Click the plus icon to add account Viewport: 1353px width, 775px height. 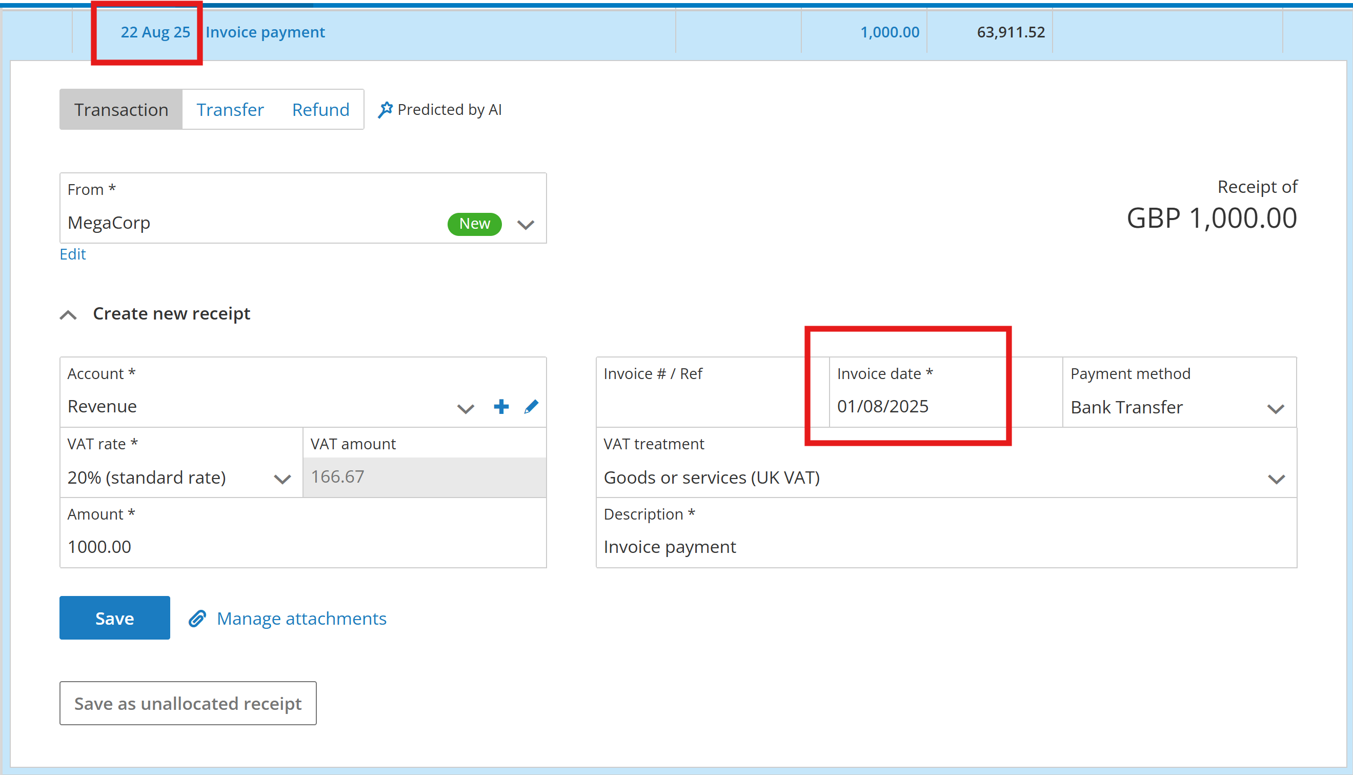[501, 407]
